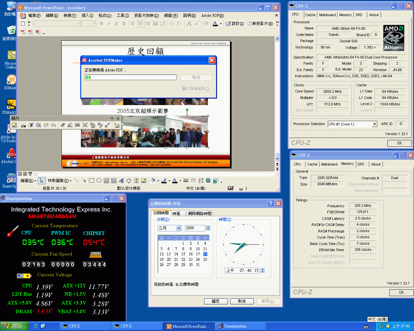Viewport: 414px width, 331px height.
Task: Click Less Contrast icon in Picture toolbar
Action: point(38,125)
